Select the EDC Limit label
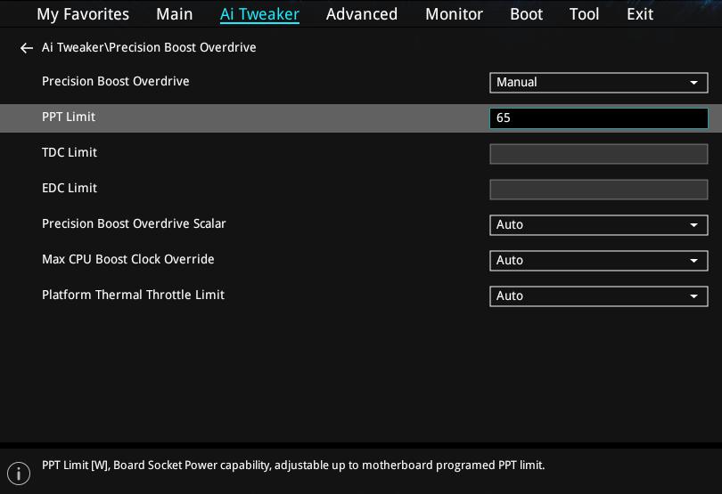The image size is (722, 494). pyautogui.click(x=70, y=188)
